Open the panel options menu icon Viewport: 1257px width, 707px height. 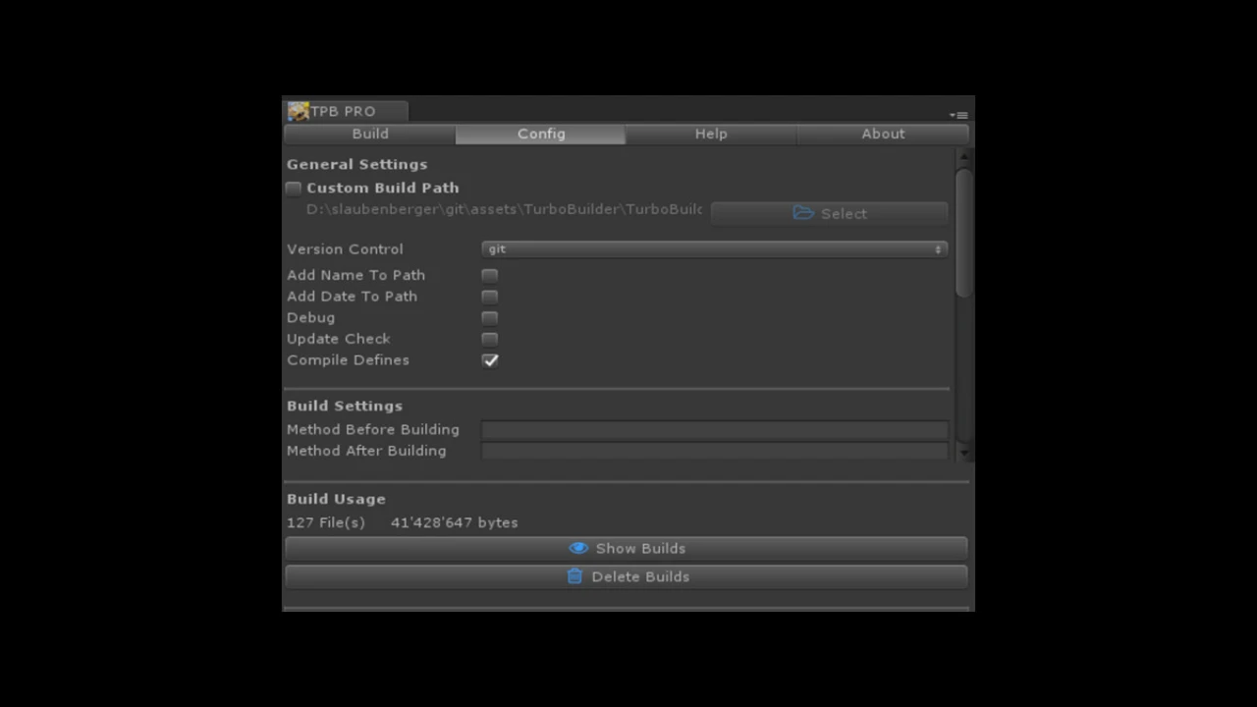958,115
